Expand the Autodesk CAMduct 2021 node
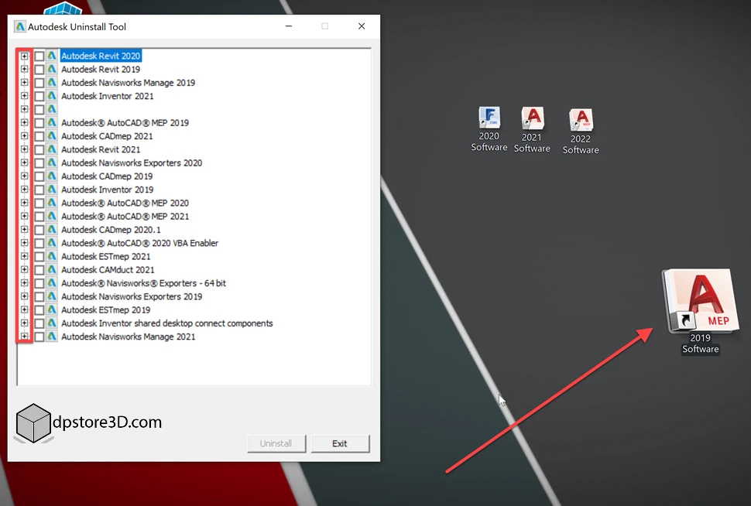This screenshot has height=506, width=751. click(24, 270)
